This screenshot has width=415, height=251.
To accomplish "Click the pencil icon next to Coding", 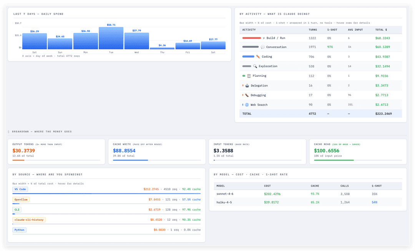I will tap(258, 56).
